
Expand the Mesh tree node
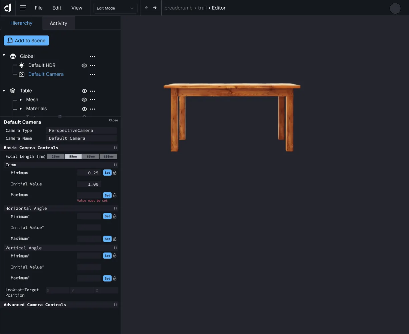(21, 100)
